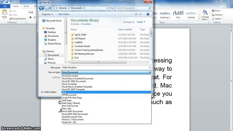Image resolution: width=233 pixels, height=131 pixels.
Task: Sort by Date modified column header
Action: coord(125,29)
